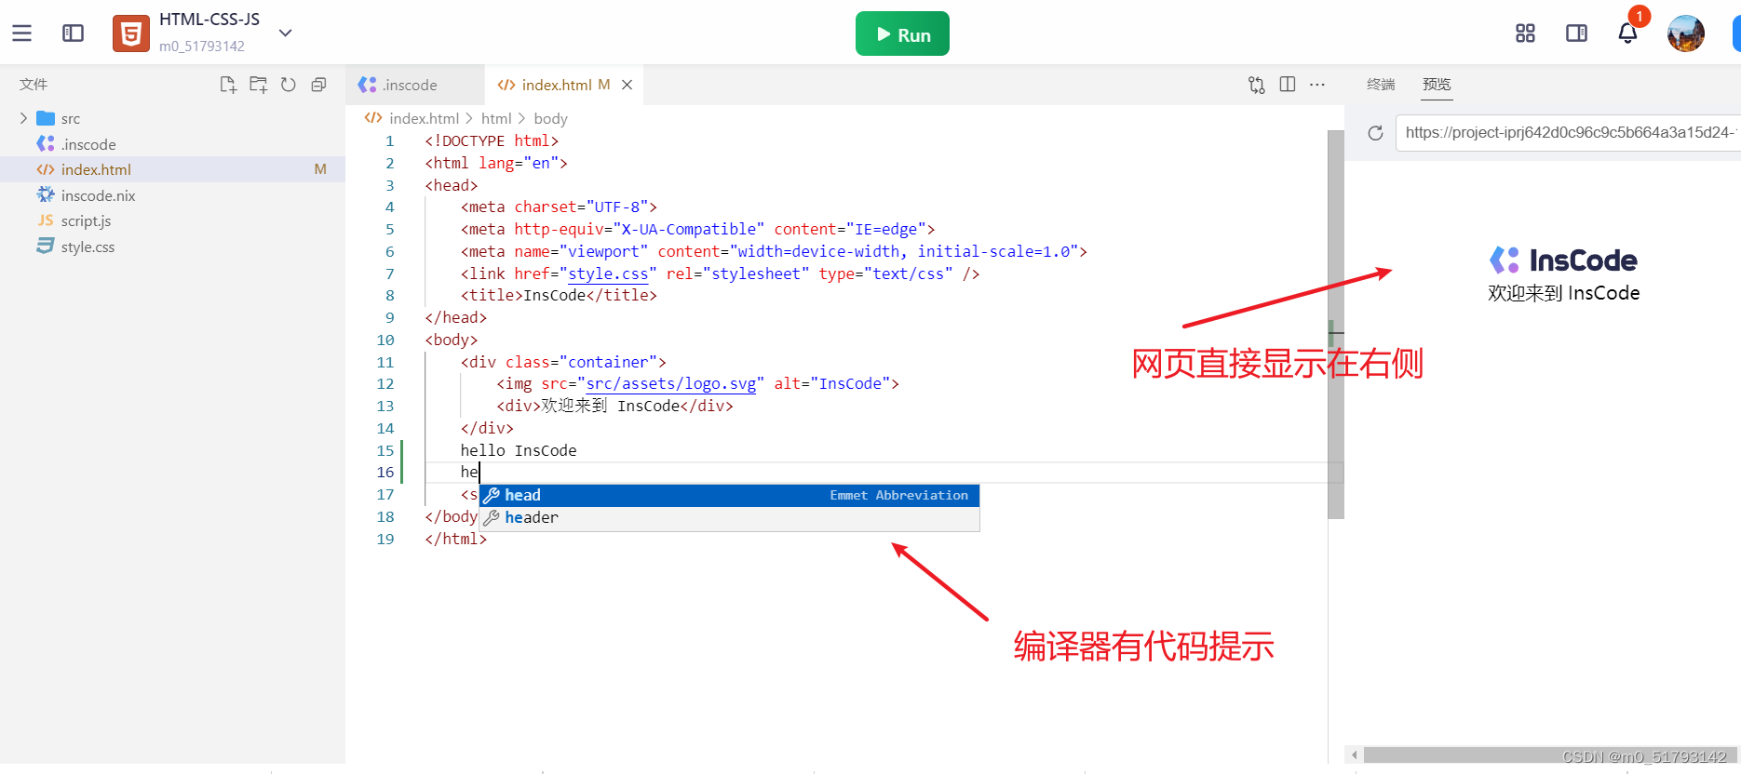Open editor more actions menu
This screenshot has width=1741, height=774.
click(x=1317, y=85)
